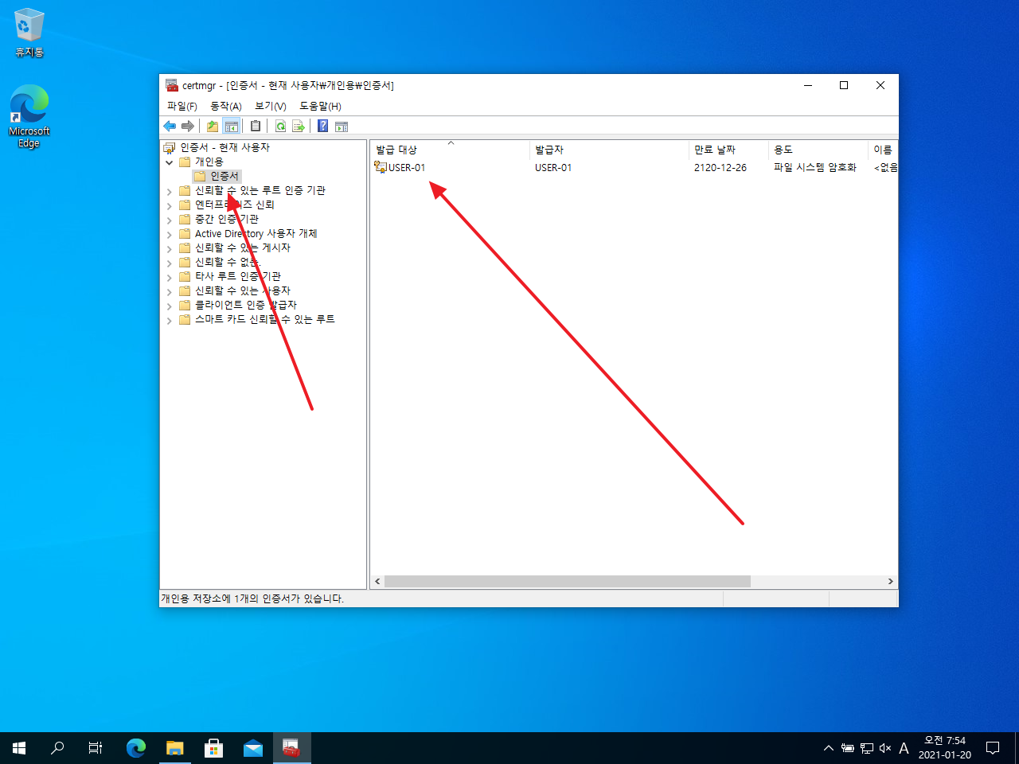Viewport: 1019px width, 764px height.
Task: Click USER-01 in the 발급자 column
Action: (553, 167)
